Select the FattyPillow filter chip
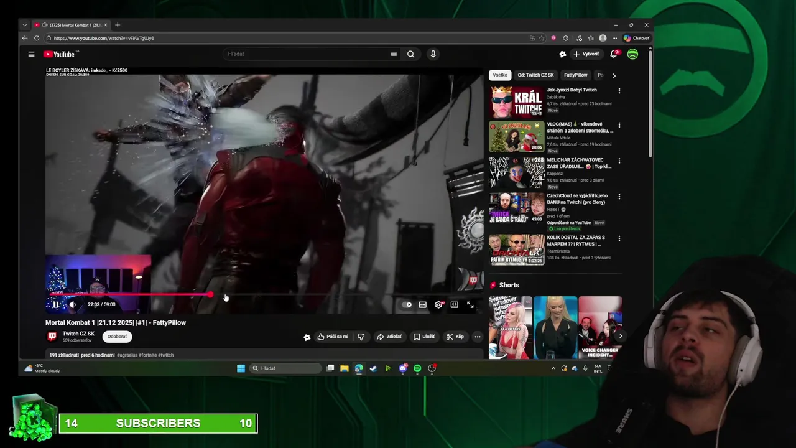Image resolution: width=796 pixels, height=448 pixels. 575,75
